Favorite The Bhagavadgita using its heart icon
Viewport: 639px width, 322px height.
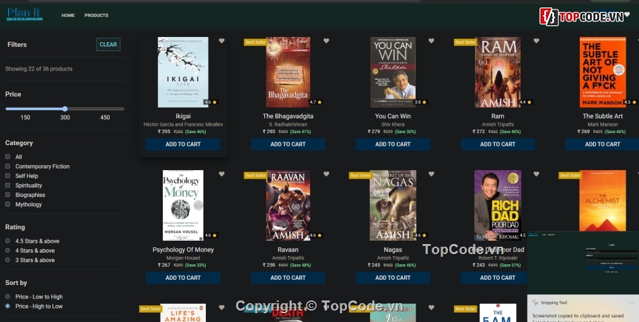tap(326, 41)
